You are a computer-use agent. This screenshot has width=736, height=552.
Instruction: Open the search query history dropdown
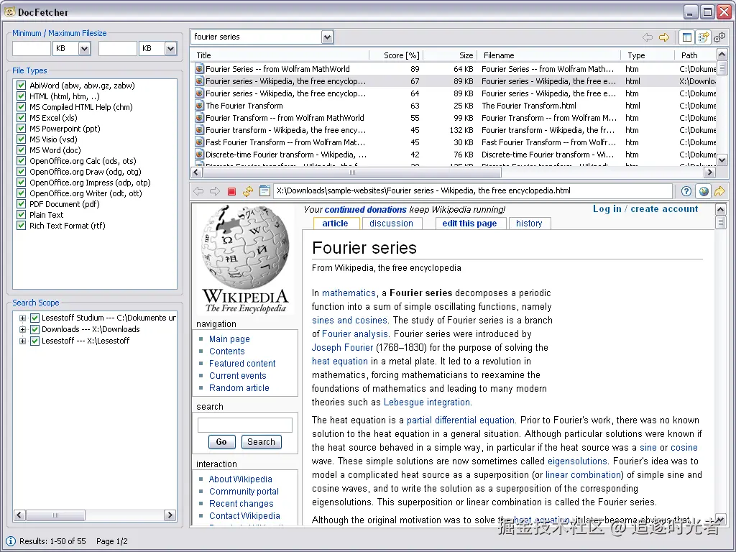click(x=328, y=37)
